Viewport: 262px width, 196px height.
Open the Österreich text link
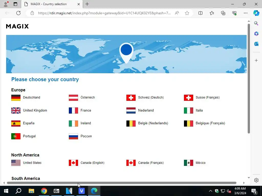point(88,97)
